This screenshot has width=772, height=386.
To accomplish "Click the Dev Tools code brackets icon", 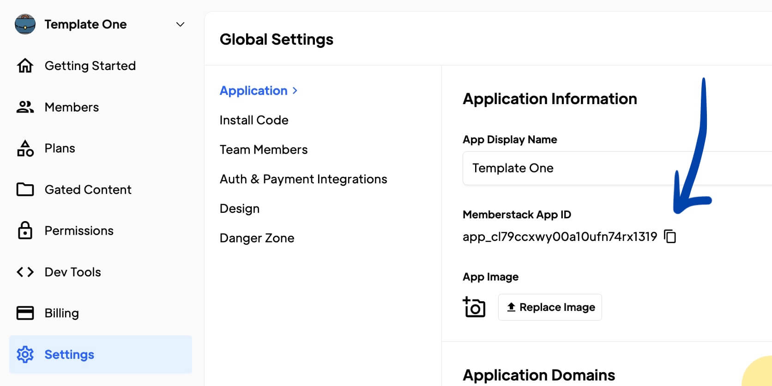I will pos(25,272).
